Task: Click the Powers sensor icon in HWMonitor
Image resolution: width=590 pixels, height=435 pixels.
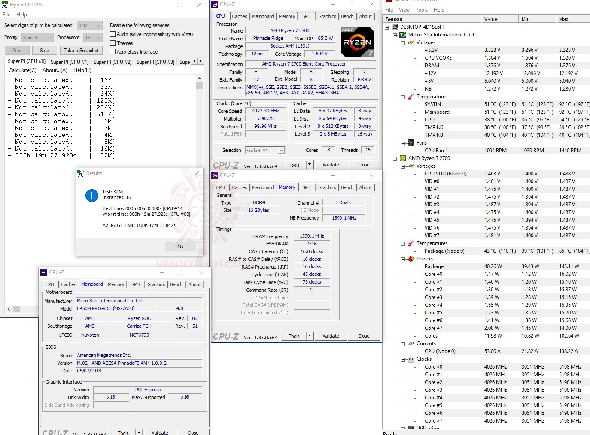Action: (410, 259)
